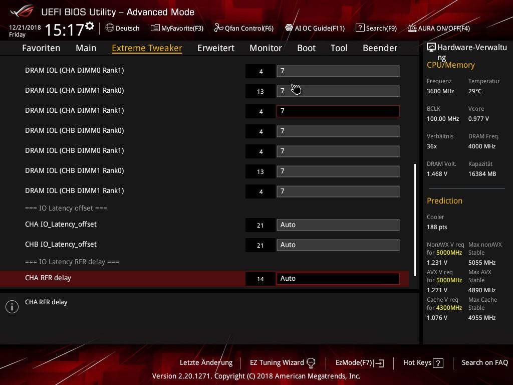Select CHB IO_Latency_offset row label
Screen dimensions: 513x385
coord(61,244)
